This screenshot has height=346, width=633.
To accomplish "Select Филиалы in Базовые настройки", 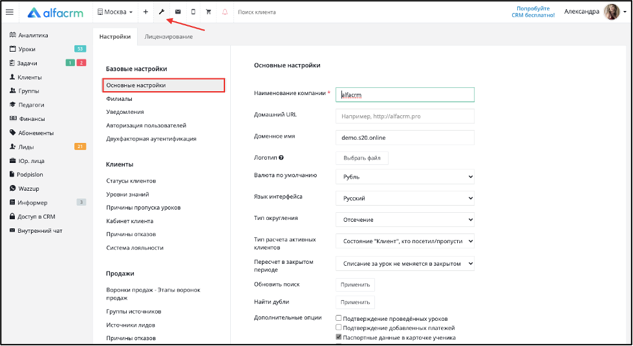I will (x=119, y=99).
